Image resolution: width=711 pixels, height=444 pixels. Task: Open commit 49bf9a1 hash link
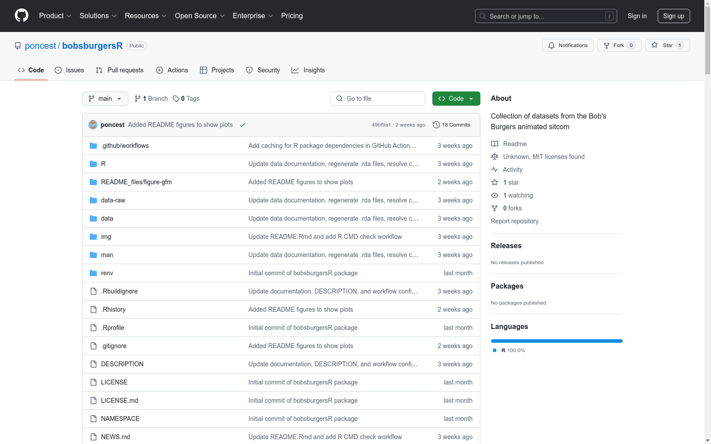coord(381,125)
